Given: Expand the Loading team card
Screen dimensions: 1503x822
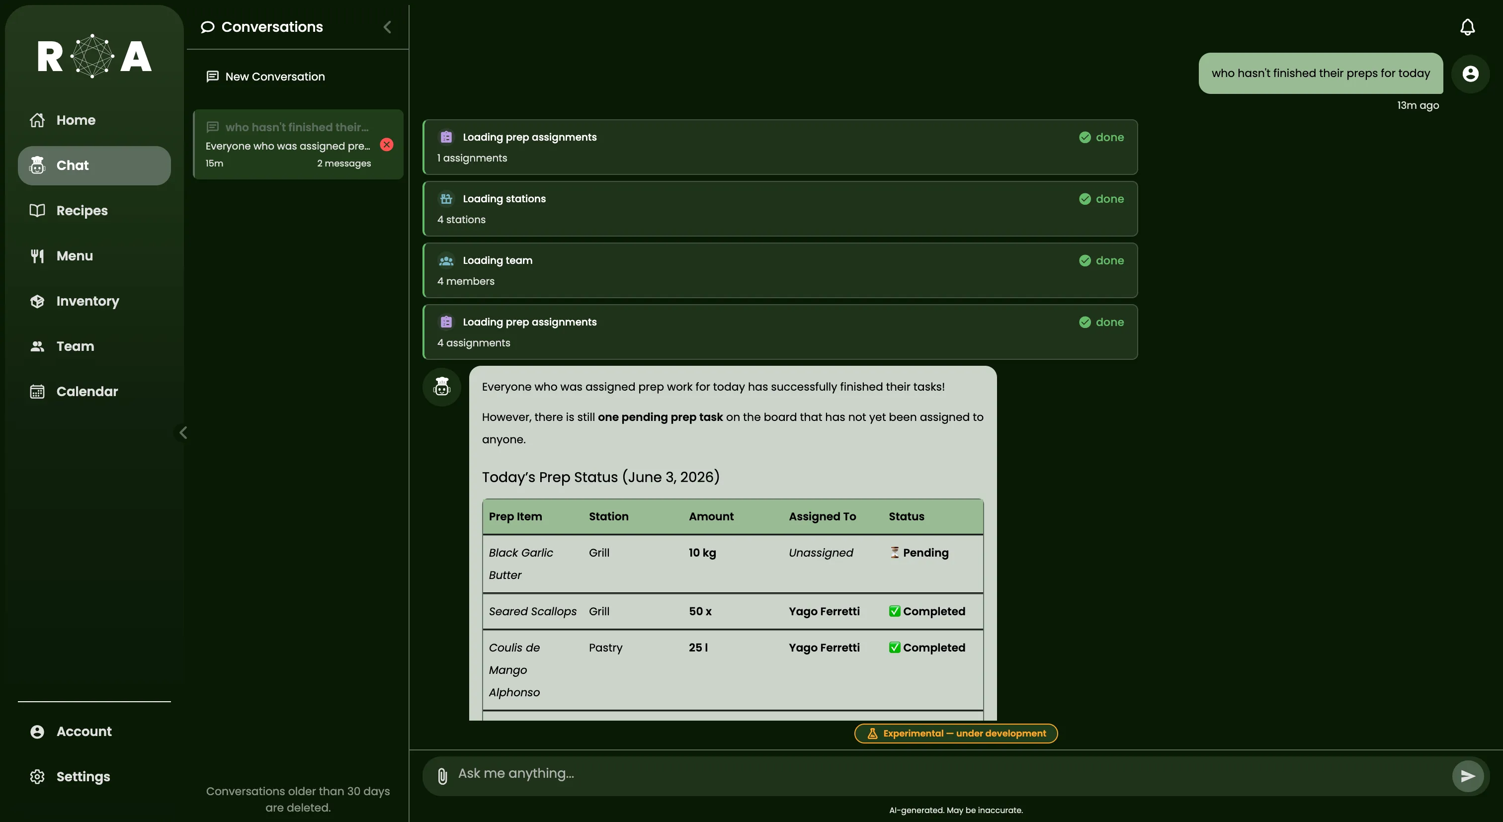Looking at the screenshot, I should (780, 271).
